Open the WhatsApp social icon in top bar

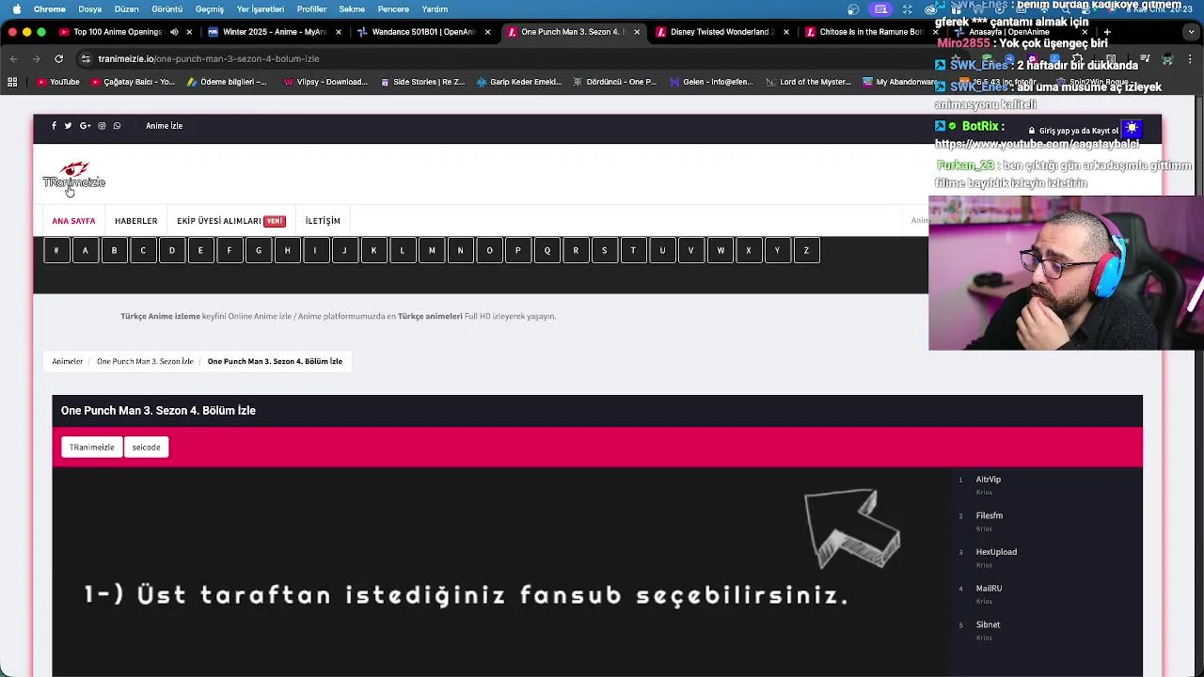click(117, 126)
